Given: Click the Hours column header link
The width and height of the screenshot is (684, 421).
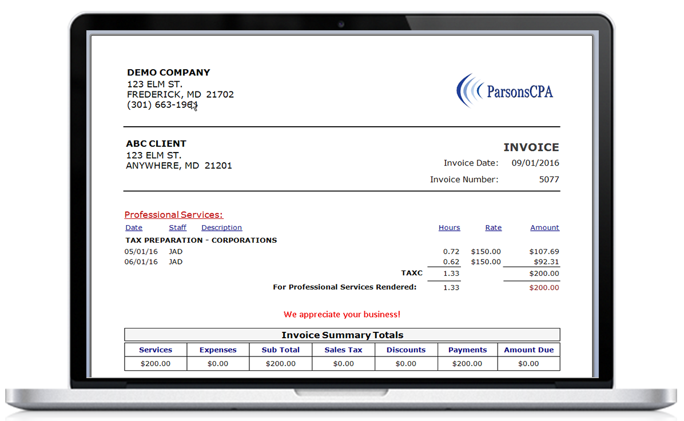Looking at the screenshot, I should (x=449, y=227).
